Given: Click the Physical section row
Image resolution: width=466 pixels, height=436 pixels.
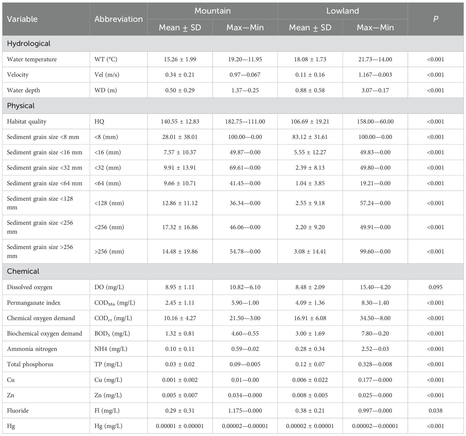Looking at the screenshot, I should 21,106.
